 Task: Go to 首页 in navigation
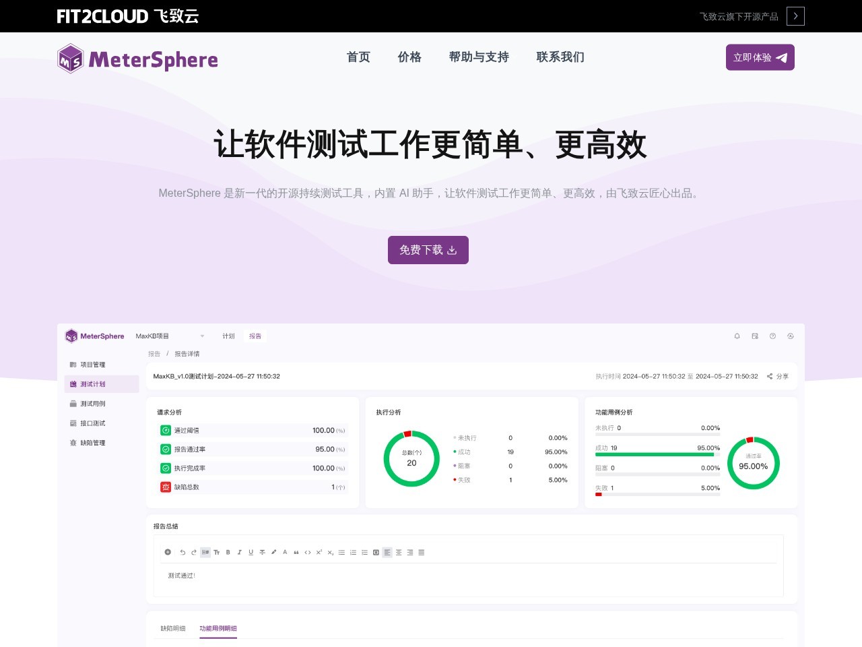pyautogui.click(x=358, y=57)
